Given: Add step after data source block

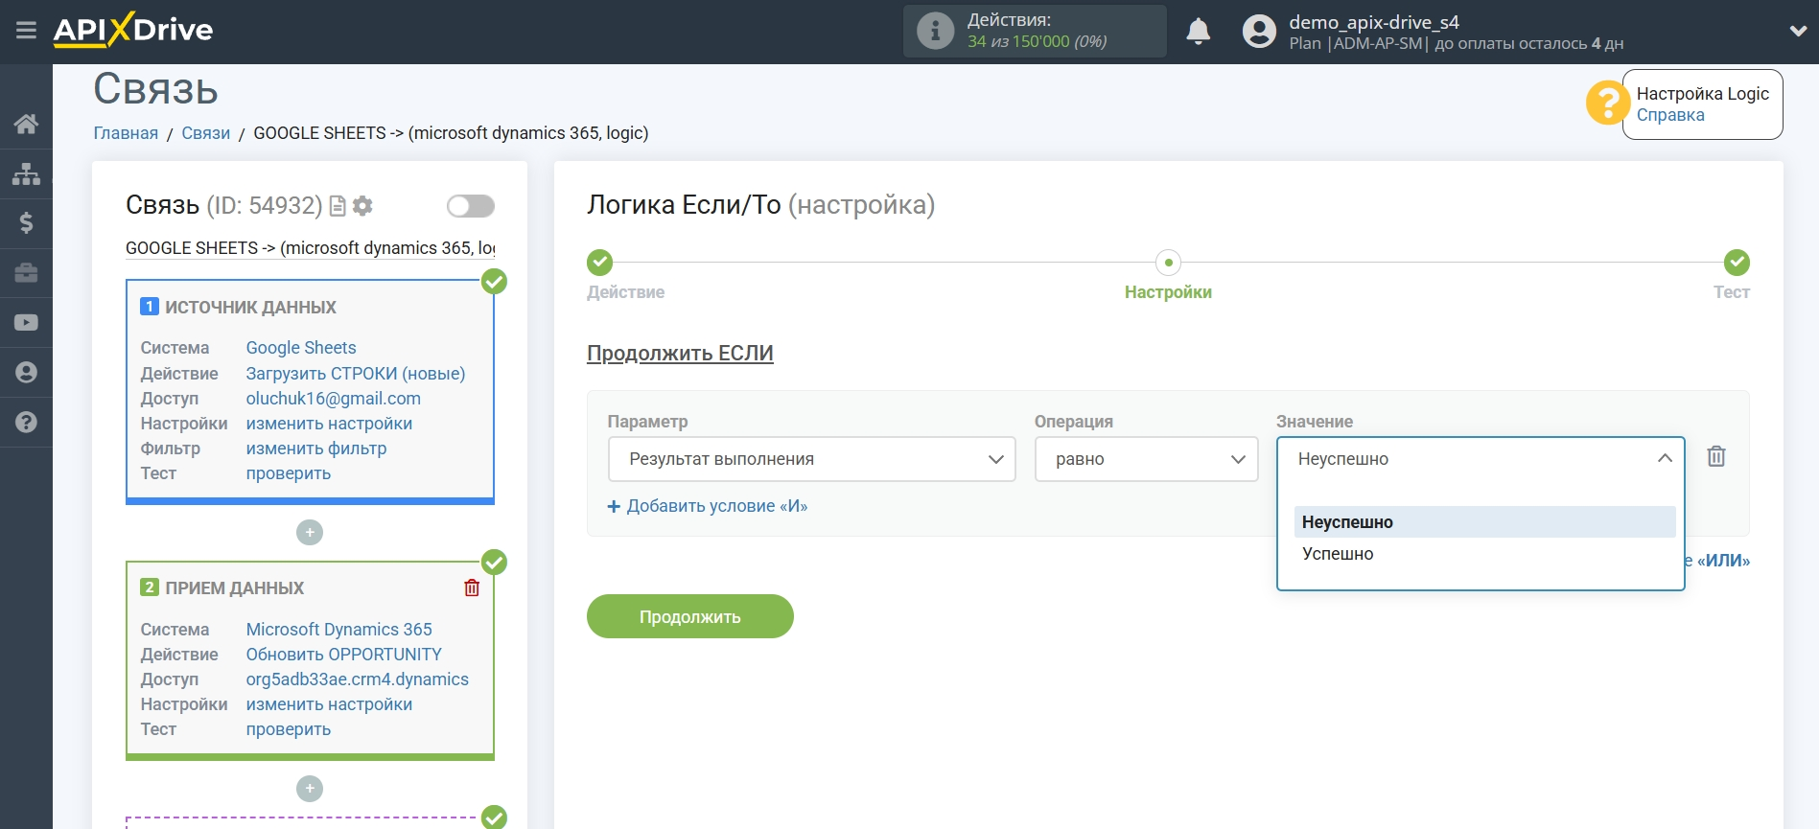Looking at the screenshot, I should 310,532.
